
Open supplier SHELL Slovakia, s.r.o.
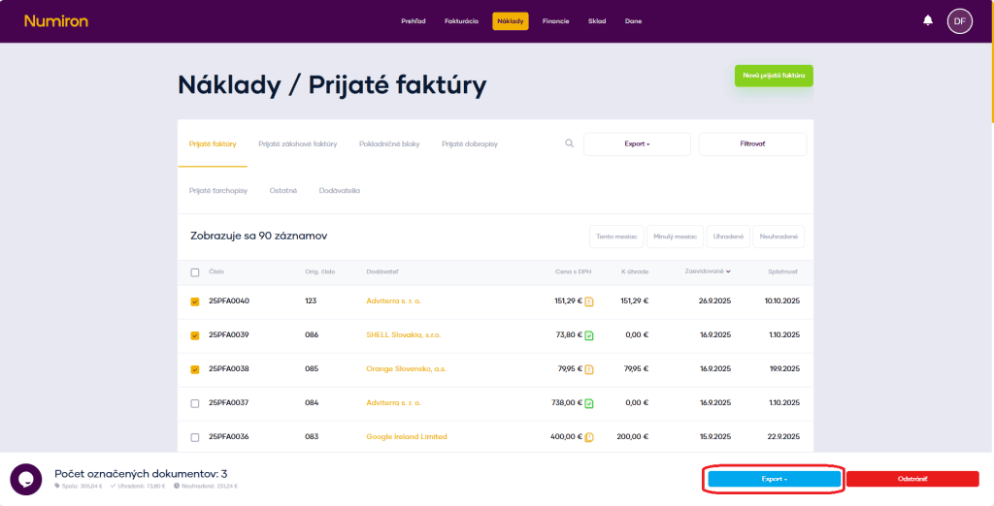click(403, 335)
